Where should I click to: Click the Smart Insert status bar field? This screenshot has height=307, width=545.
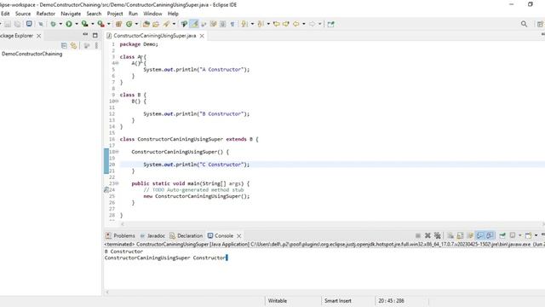tap(338, 301)
